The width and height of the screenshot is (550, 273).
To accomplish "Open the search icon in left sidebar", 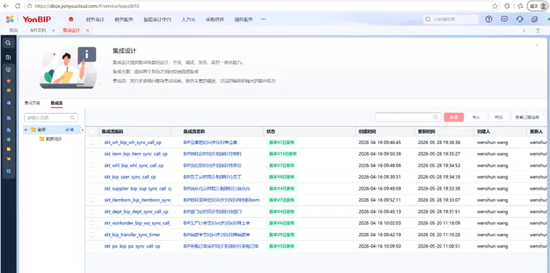I will tap(8, 43).
